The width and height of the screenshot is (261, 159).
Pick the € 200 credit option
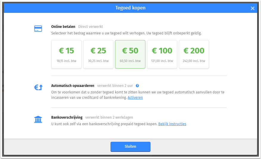pos(194,54)
